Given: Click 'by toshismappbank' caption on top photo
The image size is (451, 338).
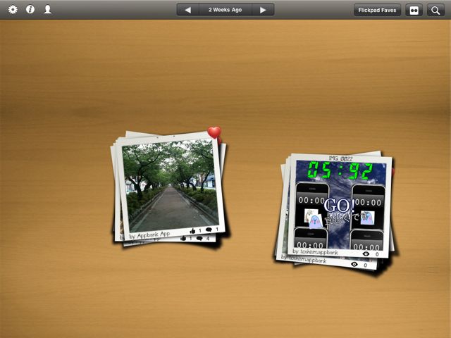Looking at the screenshot, I should [x=315, y=252].
